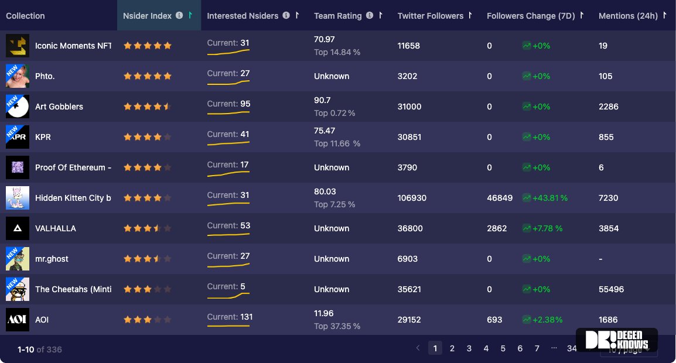This screenshot has width=676, height=363.
Task: Open Phto. collection thumbnail
Action: pos(17,76)
